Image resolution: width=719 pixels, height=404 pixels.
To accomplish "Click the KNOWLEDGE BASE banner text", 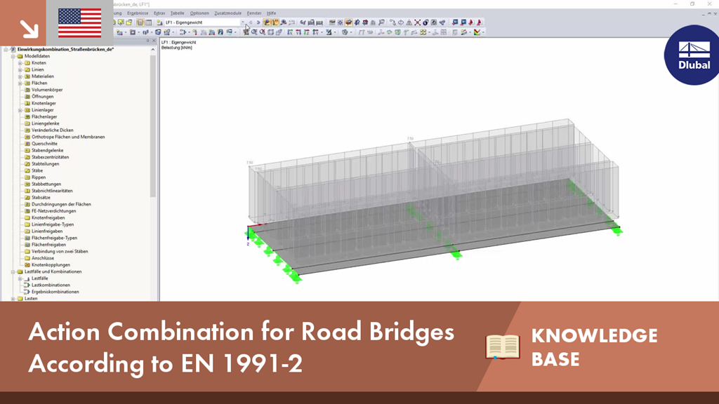I will [x=594, y=347].
